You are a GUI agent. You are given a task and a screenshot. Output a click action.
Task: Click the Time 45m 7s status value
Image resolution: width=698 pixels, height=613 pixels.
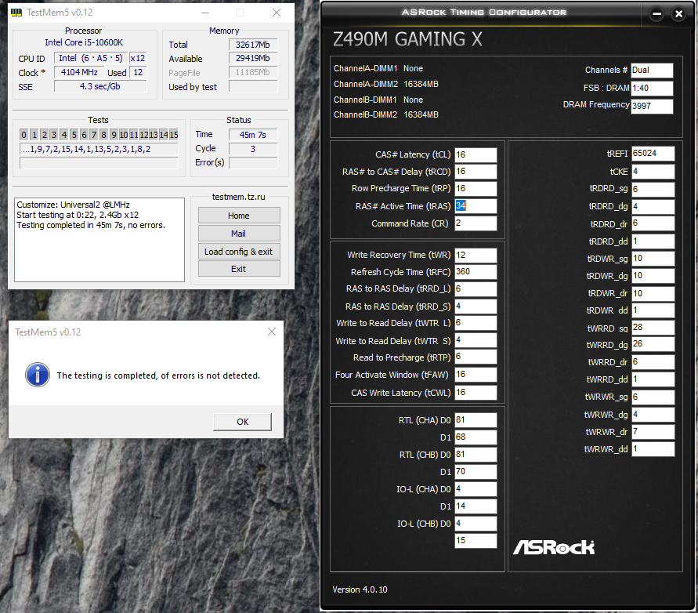pyautogui.click(x=253, y=135)
